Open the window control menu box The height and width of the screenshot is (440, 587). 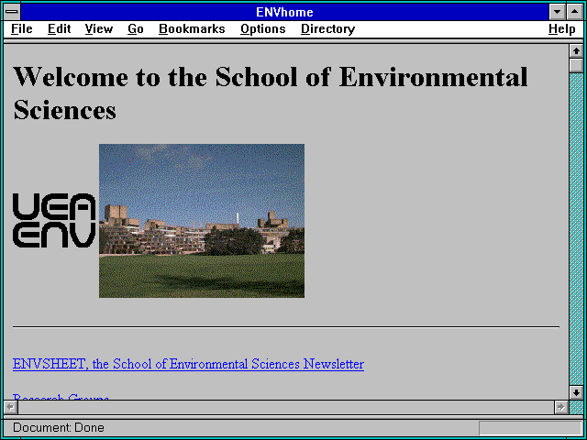click(12, 12)
